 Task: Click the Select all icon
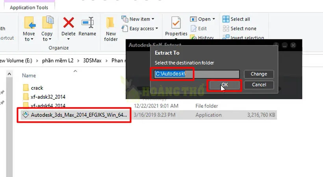[226, 19]
